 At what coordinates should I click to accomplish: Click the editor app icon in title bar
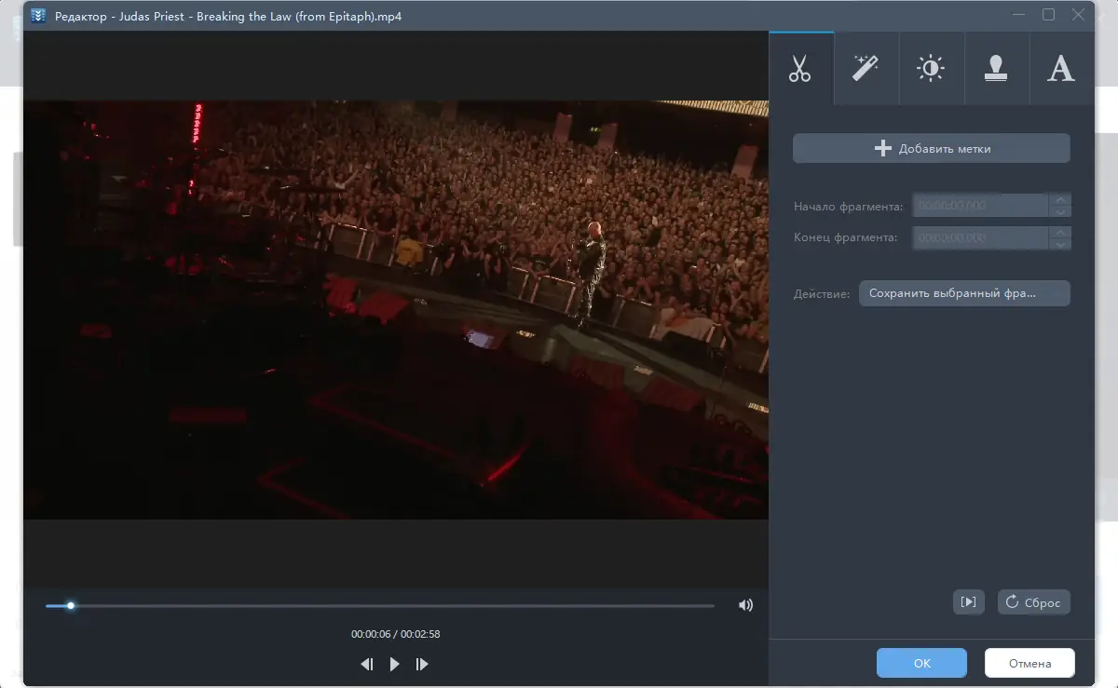point(38,16)
